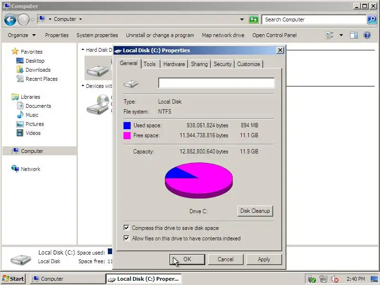Click the Apply button
The width and height of the screenshot is (380, 285).
tap(264, 259)
